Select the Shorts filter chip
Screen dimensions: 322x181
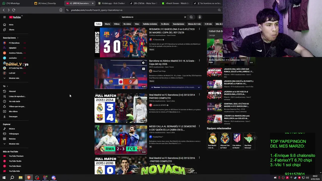point(107,24)
